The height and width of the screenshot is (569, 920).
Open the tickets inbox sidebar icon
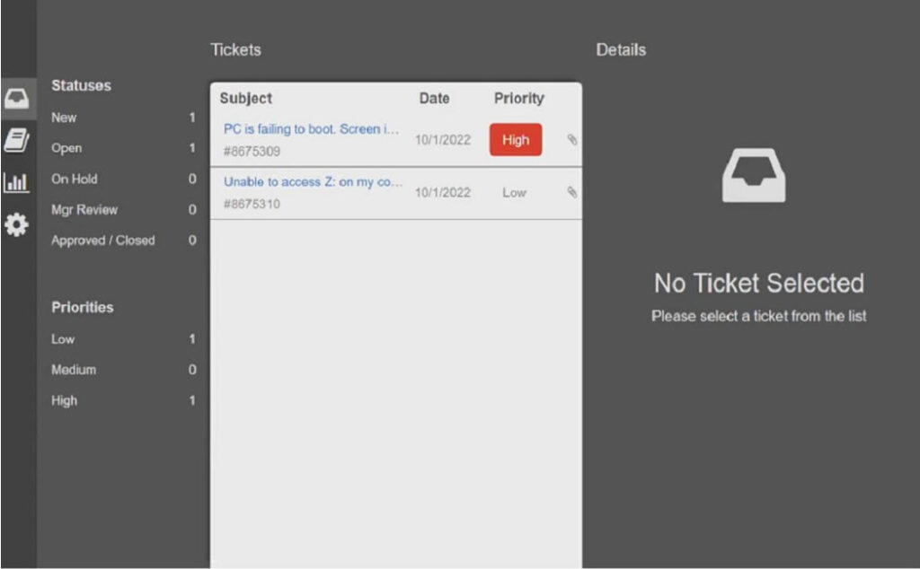click(x=17, y=98)
